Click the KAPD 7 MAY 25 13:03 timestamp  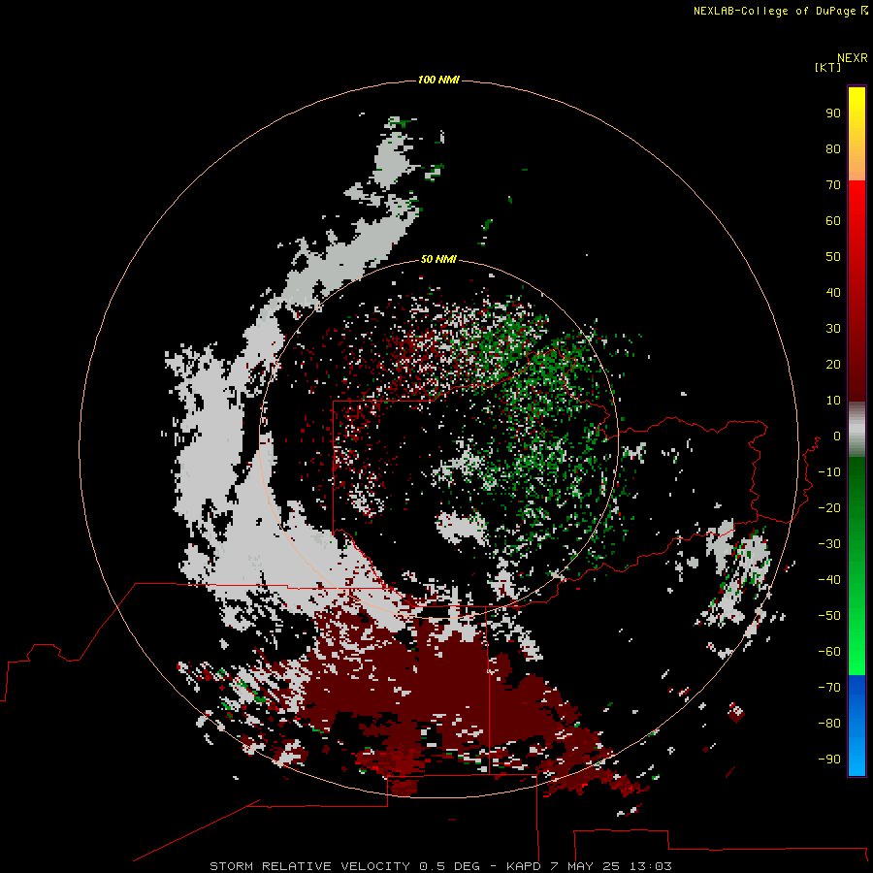(589, 866)
